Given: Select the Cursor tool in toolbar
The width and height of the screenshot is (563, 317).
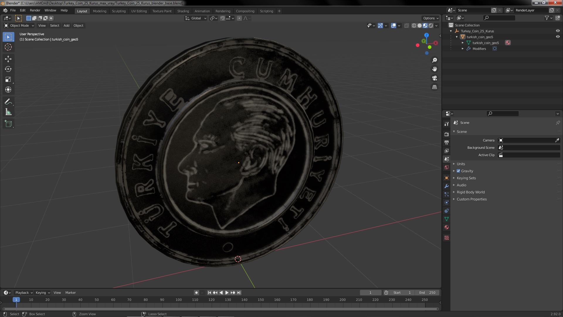Looking at the screenshot, I should (x=8, y=47).
